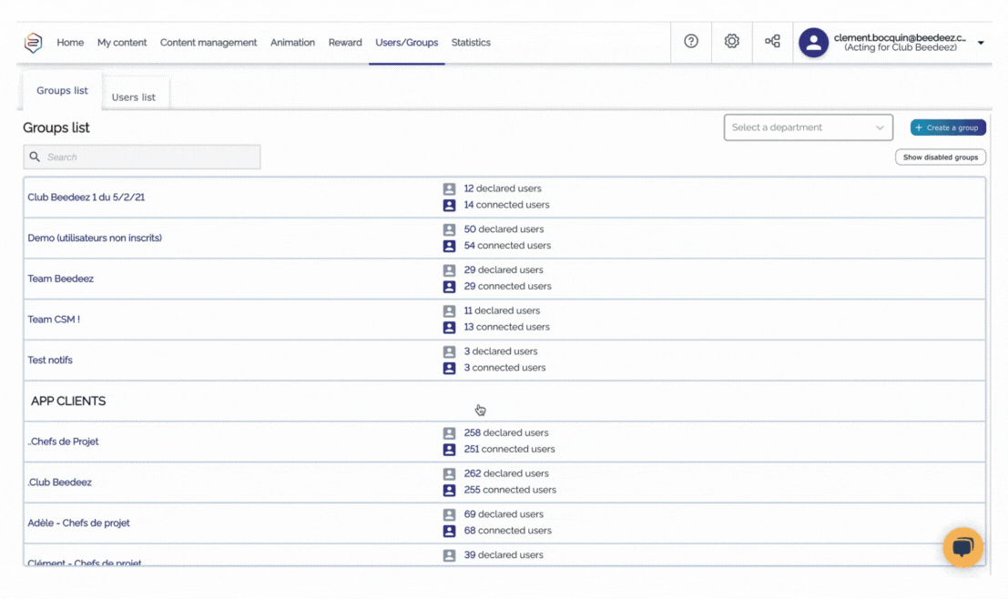Image resolution: width=1008 pixels, height=599 pixels.
Task: Open the chat support bubble
Action: [x=962, y=547]
